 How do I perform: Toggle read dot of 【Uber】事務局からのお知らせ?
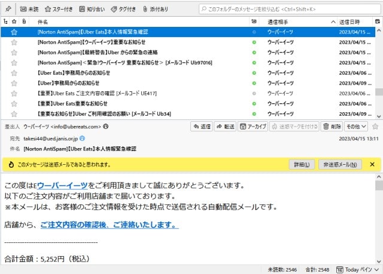(254, 83)
